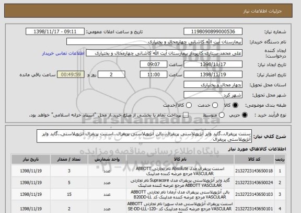Viewport: 301px width, 213px height.
Task: Click the آرمادا balloon item name B20DD-LL
Action: coord(180,195)
